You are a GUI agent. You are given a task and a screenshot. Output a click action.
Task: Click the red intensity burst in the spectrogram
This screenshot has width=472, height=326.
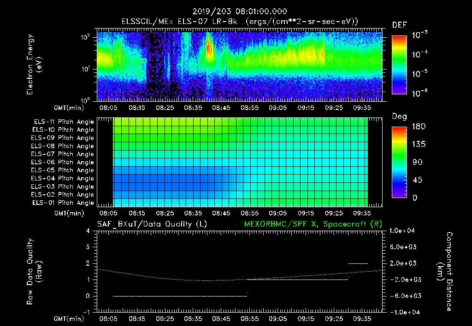[x=210, y=47]
